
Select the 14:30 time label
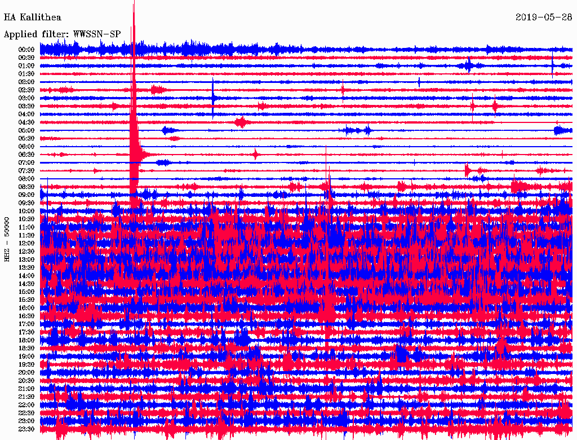[x=26, y=284]
